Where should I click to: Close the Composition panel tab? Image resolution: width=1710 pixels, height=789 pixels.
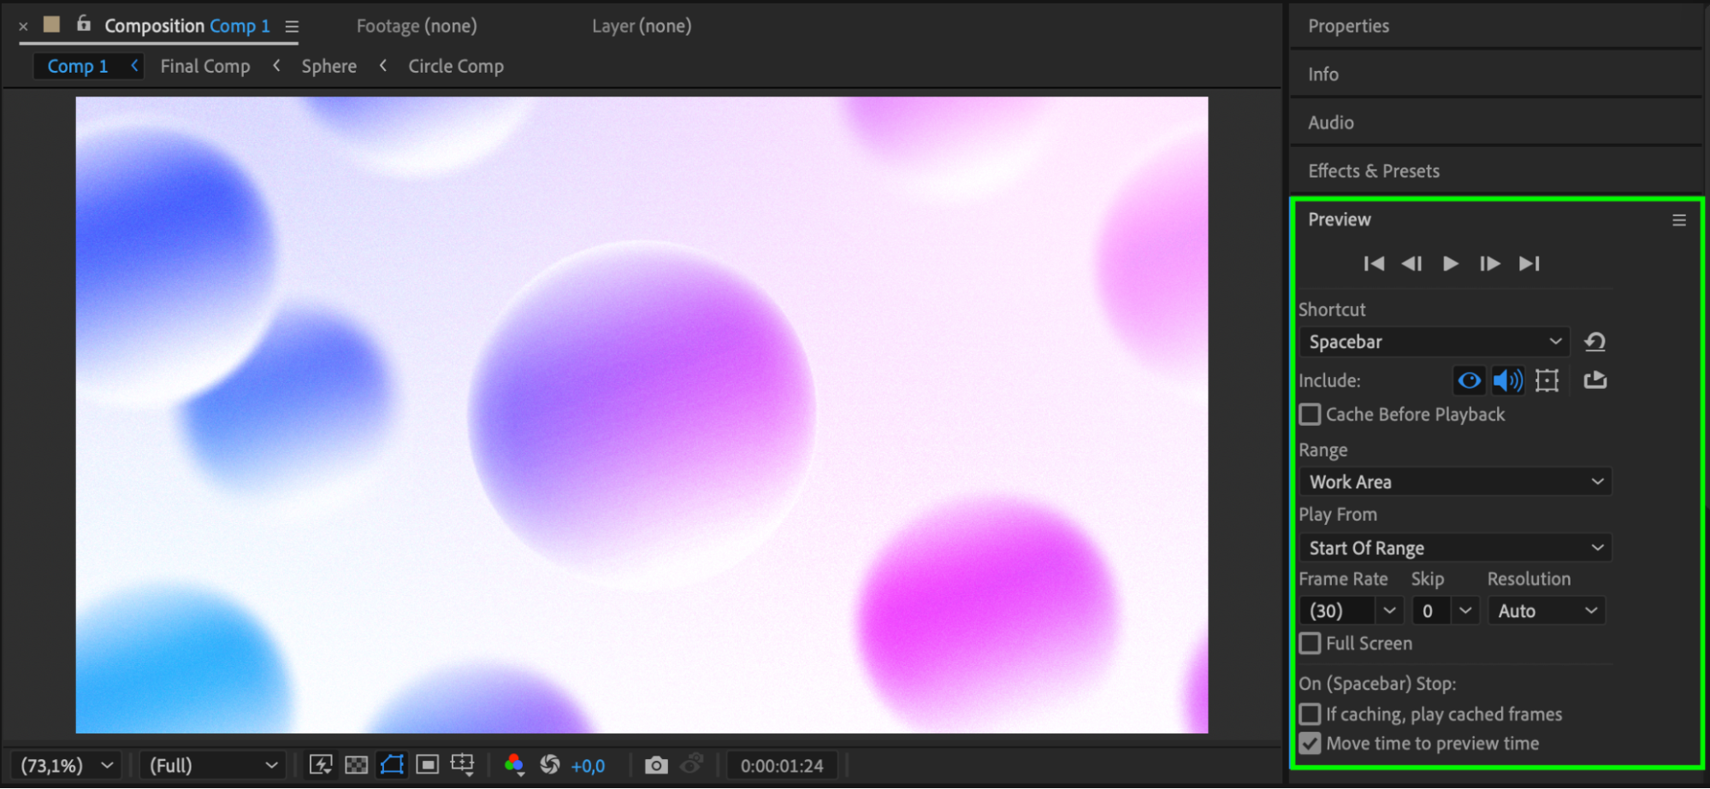click(x=23, y=26)
